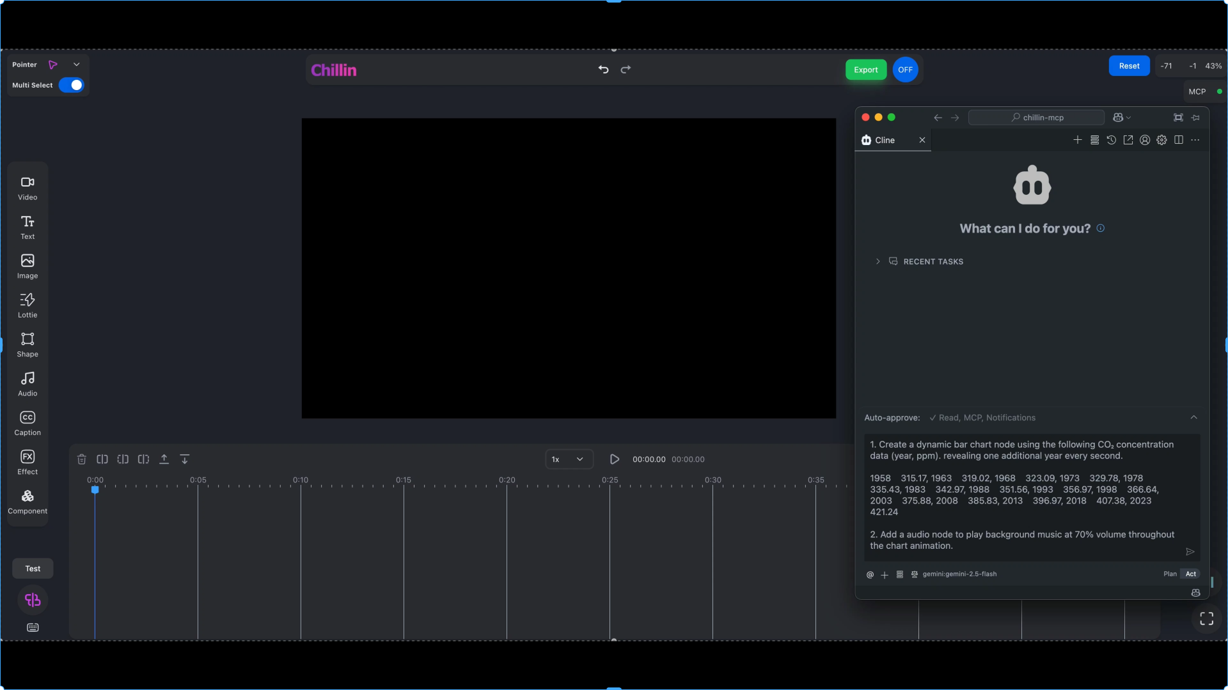
Task: Open the Copilot dropdown in title bar
Action: click(1122, 118)
